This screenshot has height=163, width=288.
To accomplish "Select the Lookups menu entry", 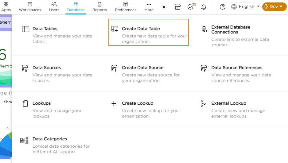I will click(41, 103).
